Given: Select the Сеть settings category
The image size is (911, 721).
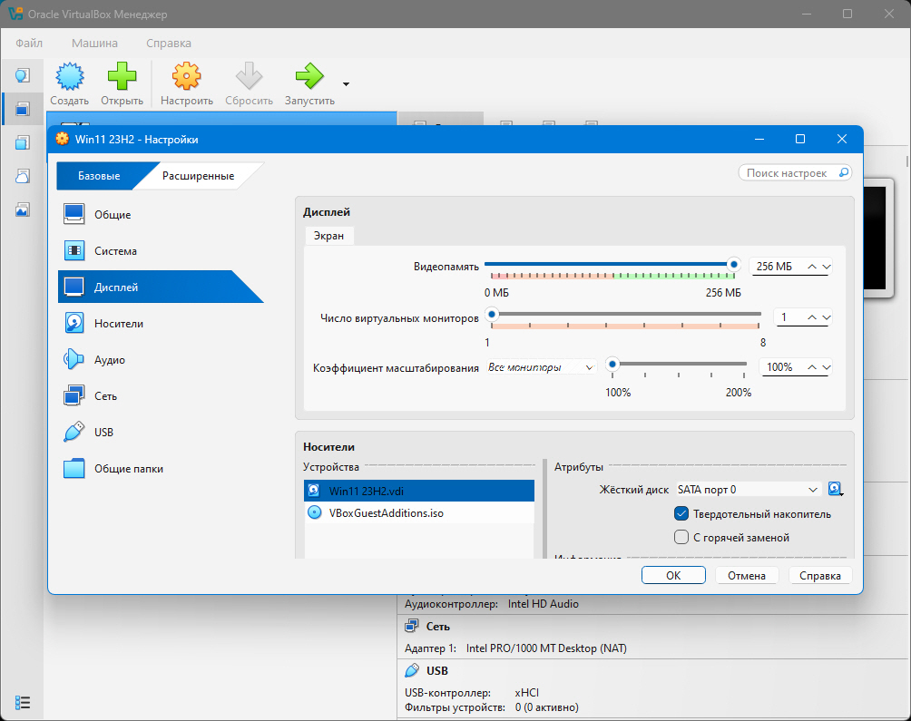Looking at the screenshot, I should click(x=105, y=396).
